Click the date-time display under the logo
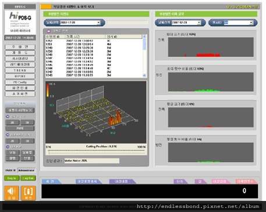Image resolution: width=266 pixels, height=212 pixels. pos(20,38)
